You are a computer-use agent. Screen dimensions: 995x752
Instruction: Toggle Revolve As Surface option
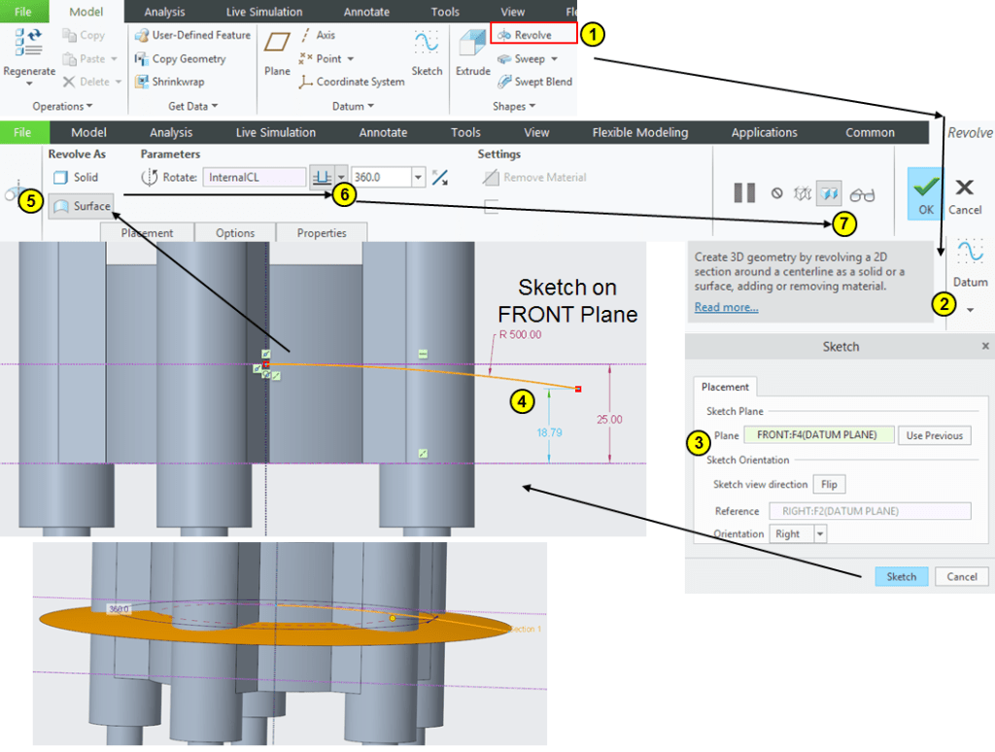pos(83,206)
